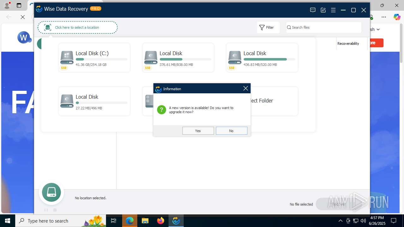The image size is (404, 227).
Task: Open the Select Folder card
Action: (274, 101)
